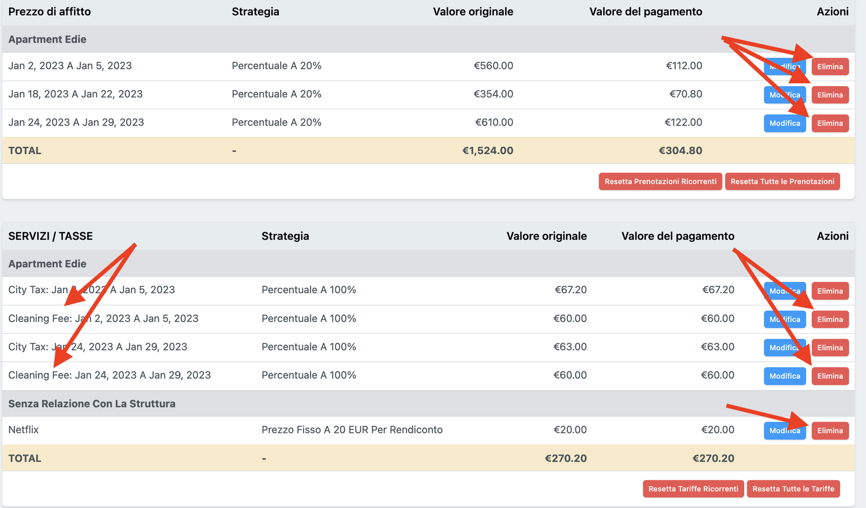
Task: Select the Senza Relazione Con La Struttura header
Action: [91, 404]
